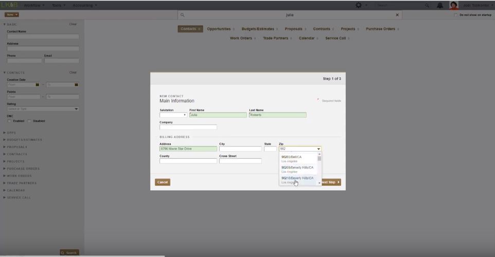
Task: Tick the Do not show on startup checkbox
Action: pyautogui.click(x=456, y=15)
